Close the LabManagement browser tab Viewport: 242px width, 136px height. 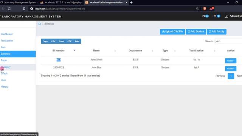click(126, 3)
